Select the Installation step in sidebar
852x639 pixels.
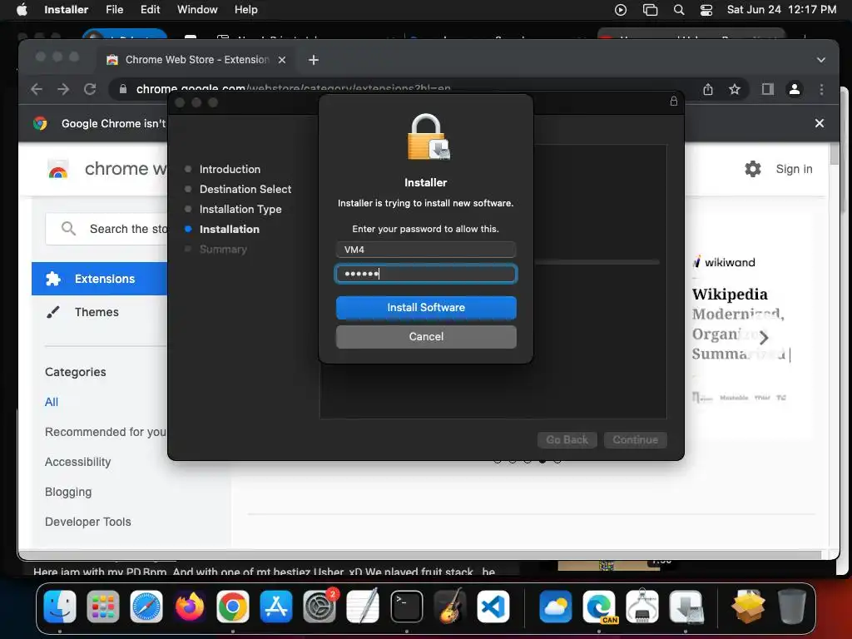coord(230,230)
